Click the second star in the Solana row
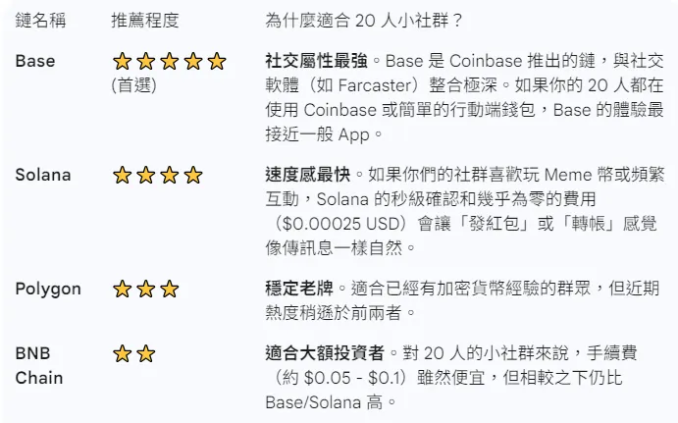The width and height of the screenshot is (678, 423). 146,176
